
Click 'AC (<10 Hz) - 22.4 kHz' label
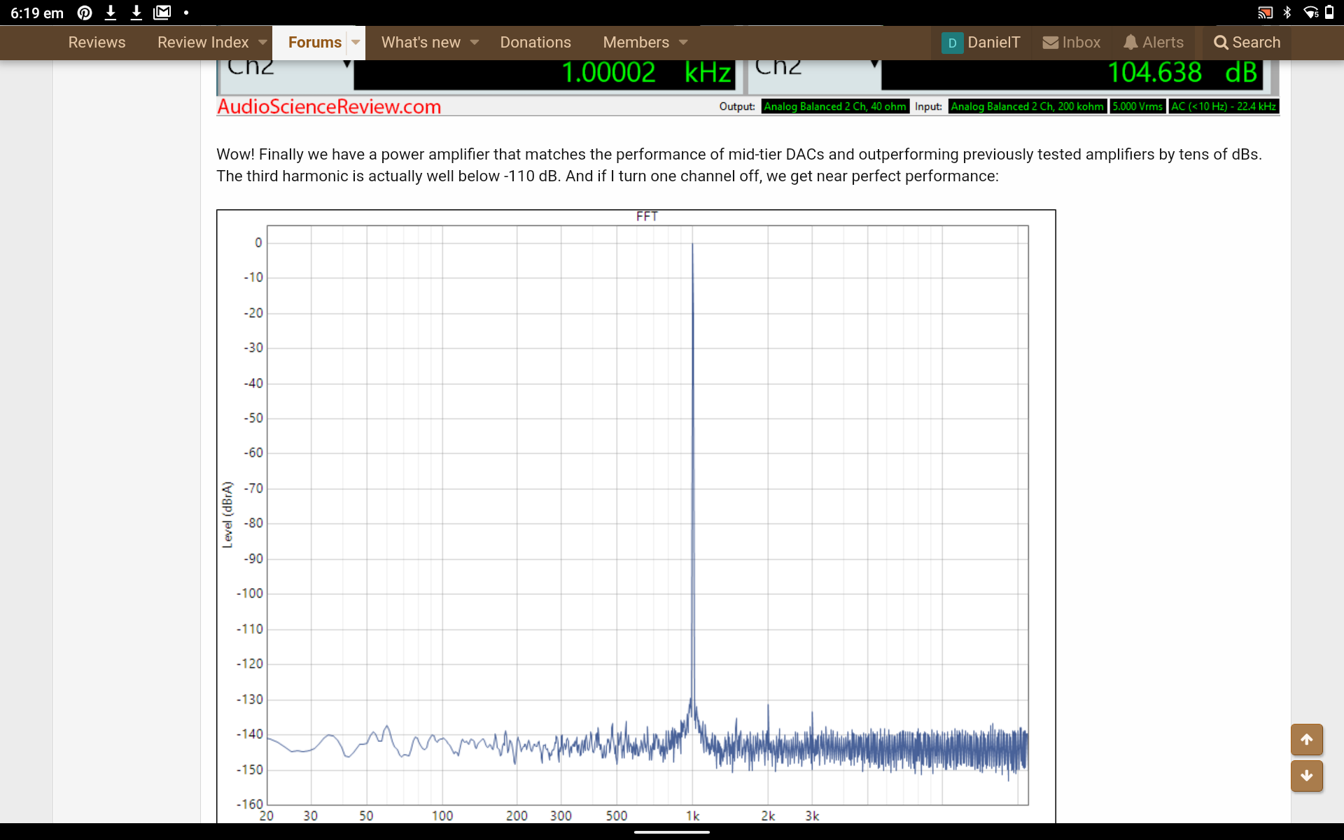1224,106
